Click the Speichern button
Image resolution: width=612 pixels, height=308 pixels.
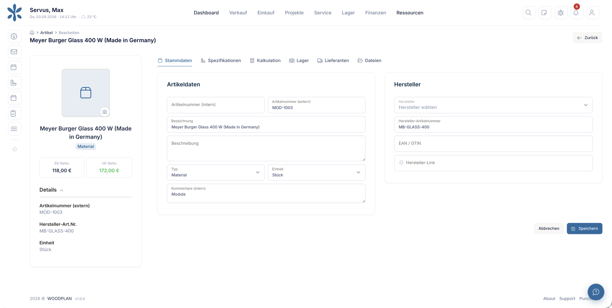tap(584, 228)
